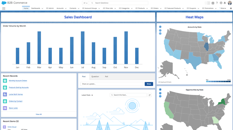Switch to the Post tab
The image size is (233, 130).
click(84, 77)
